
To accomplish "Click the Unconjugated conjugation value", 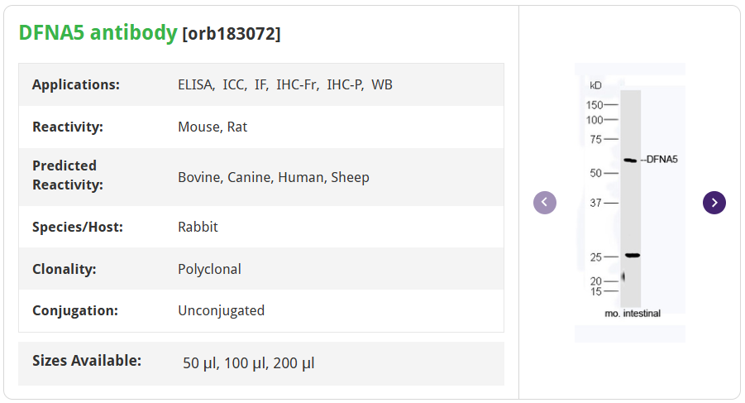I will 221,310.
